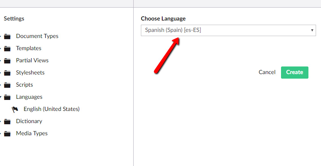The image size is (321, 166).
Task: Click the folder icon next to Partial Views
Action: (x=7, y=61)
